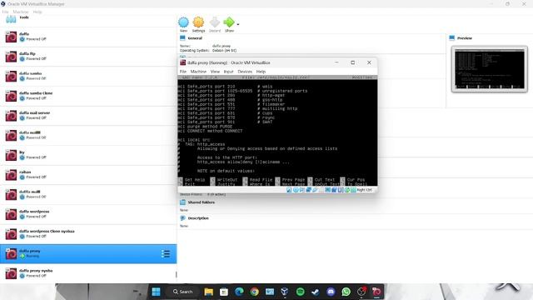Image resolution: width=533 pixels, height=300 pixels.
Task: Click the Preview section header
Action: click(465, 38)
